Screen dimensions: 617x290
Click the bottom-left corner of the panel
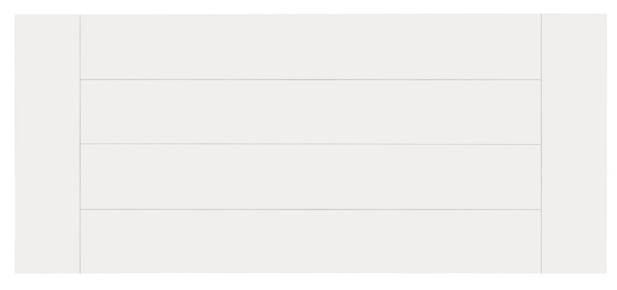(16, 272)
